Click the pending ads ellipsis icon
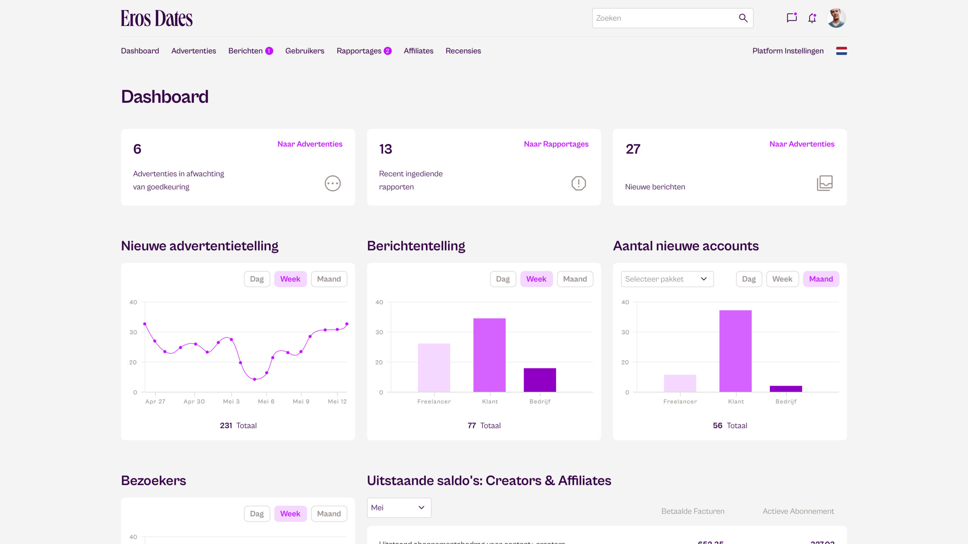Image resolution: width=968 pixels, height=544 pixels. pos(333,184)
